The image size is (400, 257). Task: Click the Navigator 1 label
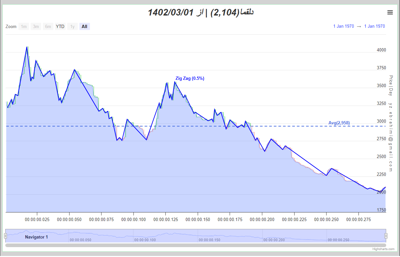point(36,237)
